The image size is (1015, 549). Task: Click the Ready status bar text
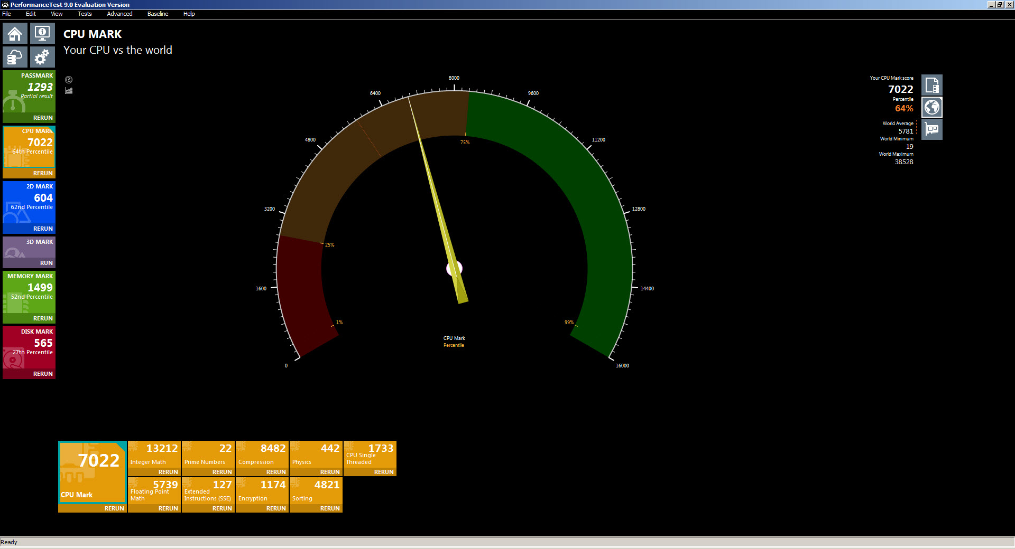point(9,542)
